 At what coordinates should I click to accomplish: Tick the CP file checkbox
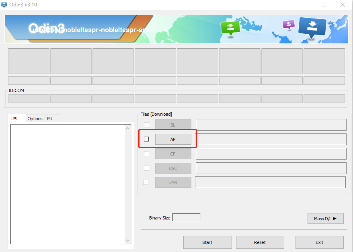147,154
